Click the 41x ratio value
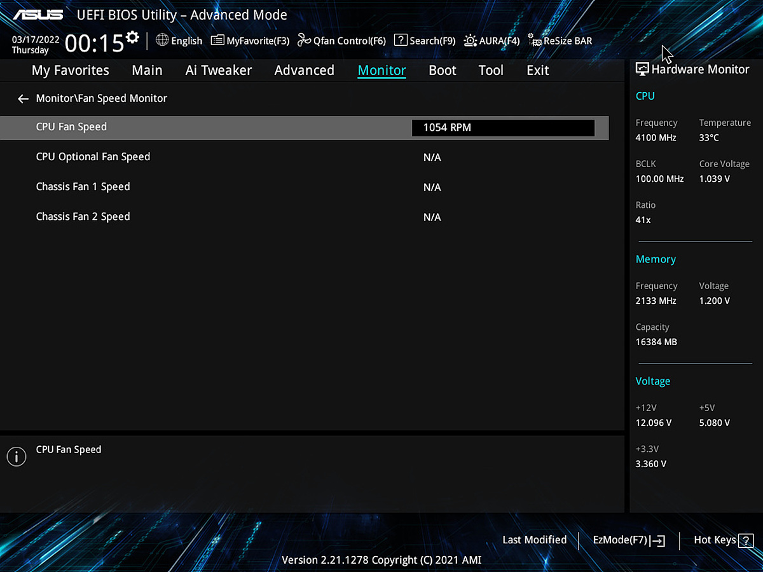This screenshot has height=572, width=763. (x=643, y=220)
